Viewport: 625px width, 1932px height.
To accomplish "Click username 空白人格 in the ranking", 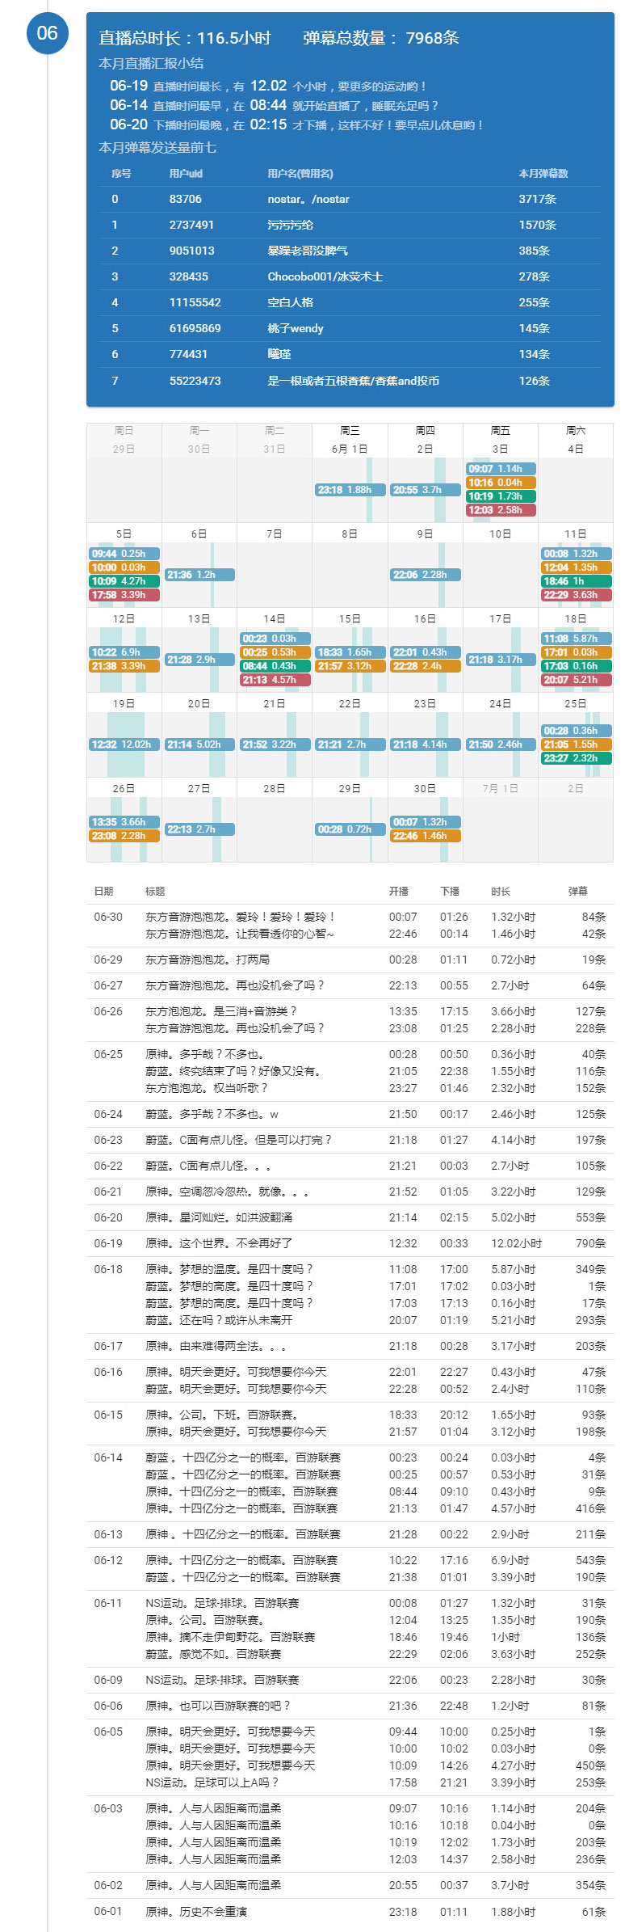I will (291, 302).
